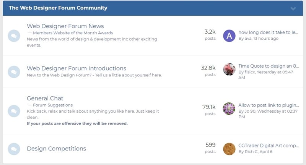Open Rich C's cookie avatar

(229, 149)
